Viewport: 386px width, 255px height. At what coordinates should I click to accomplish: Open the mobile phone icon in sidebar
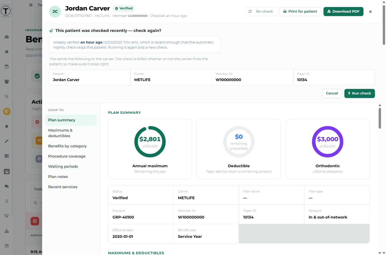7,201
